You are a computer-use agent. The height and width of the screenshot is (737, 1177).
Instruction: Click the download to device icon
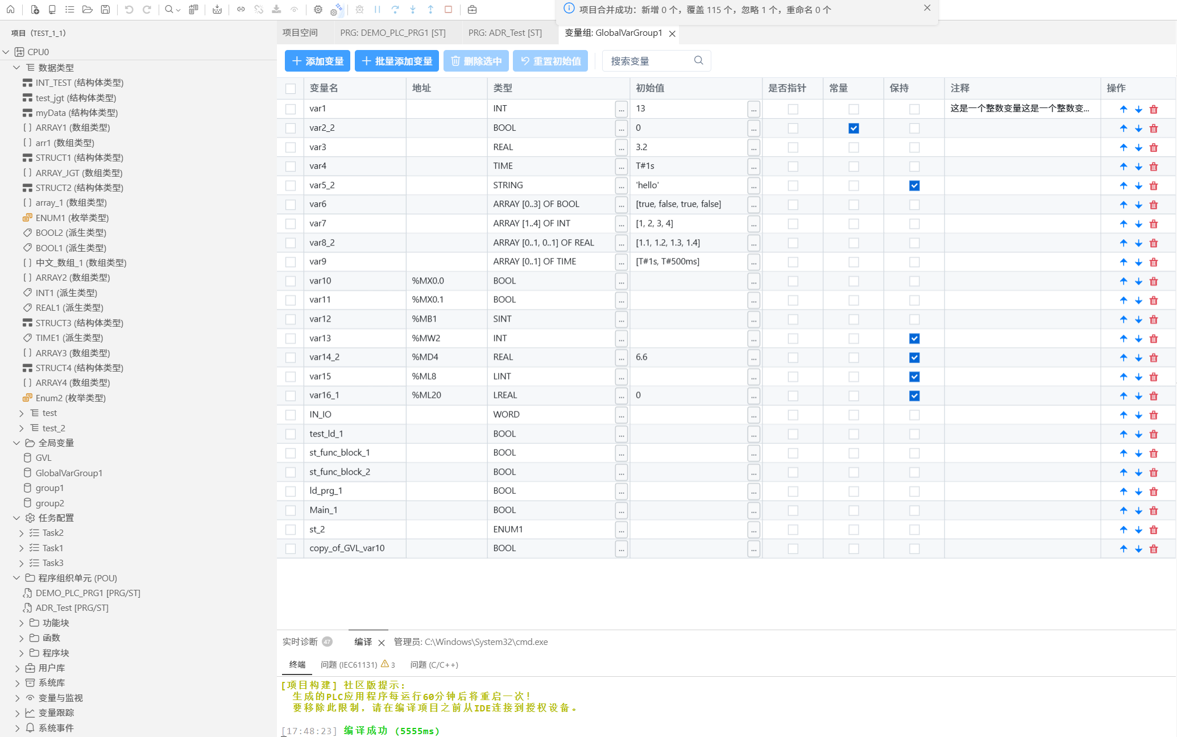(x=276, y=10)
